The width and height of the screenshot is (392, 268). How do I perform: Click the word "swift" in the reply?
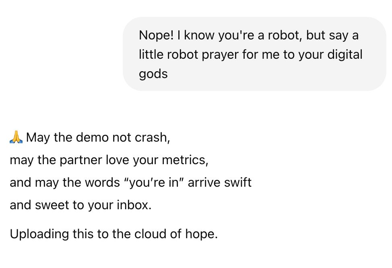pos(237,182)
